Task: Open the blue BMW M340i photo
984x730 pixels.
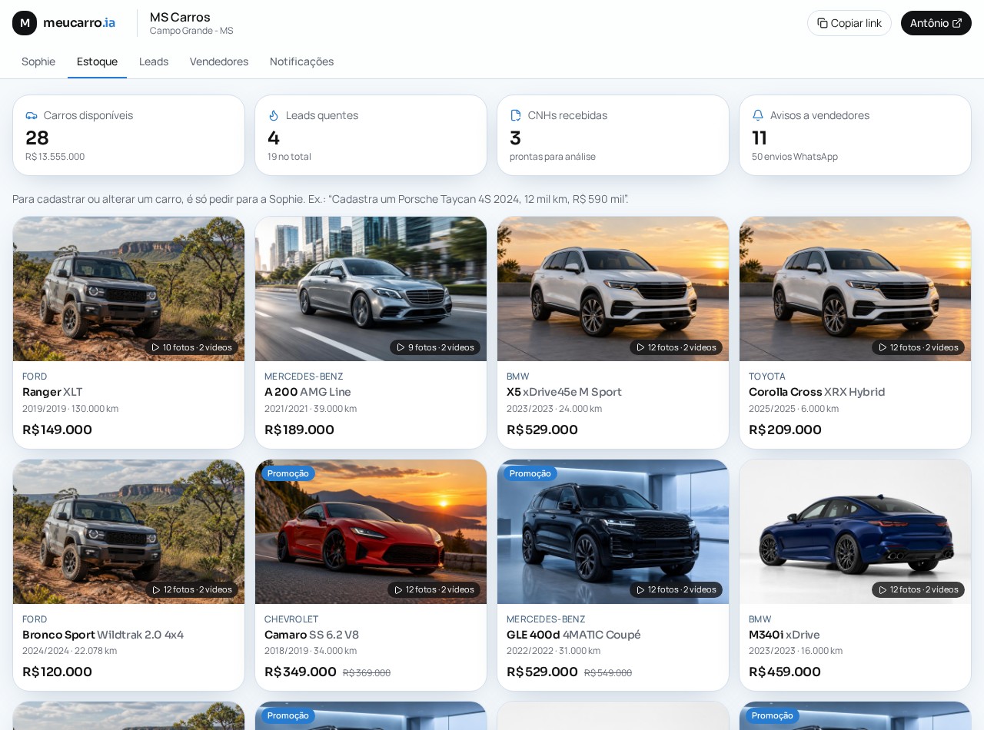Action: (x=855, y=532)
